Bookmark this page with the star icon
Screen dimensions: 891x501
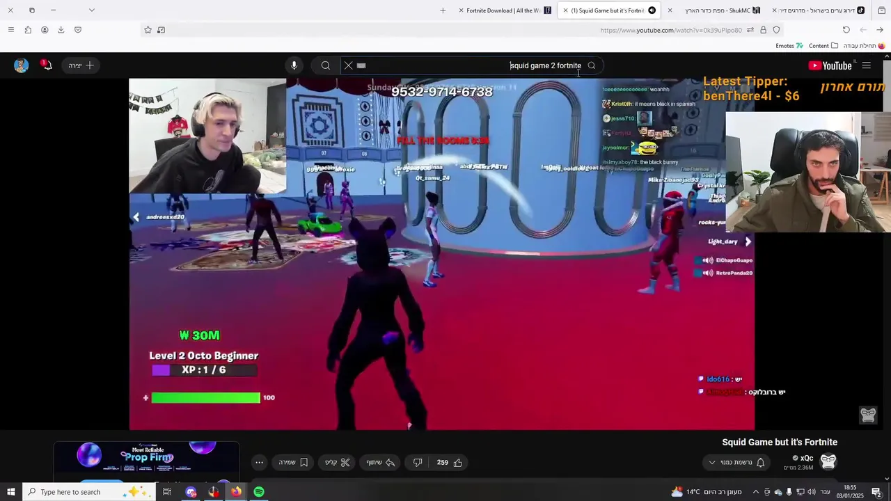pyautogui.click(x=148, y=30)
